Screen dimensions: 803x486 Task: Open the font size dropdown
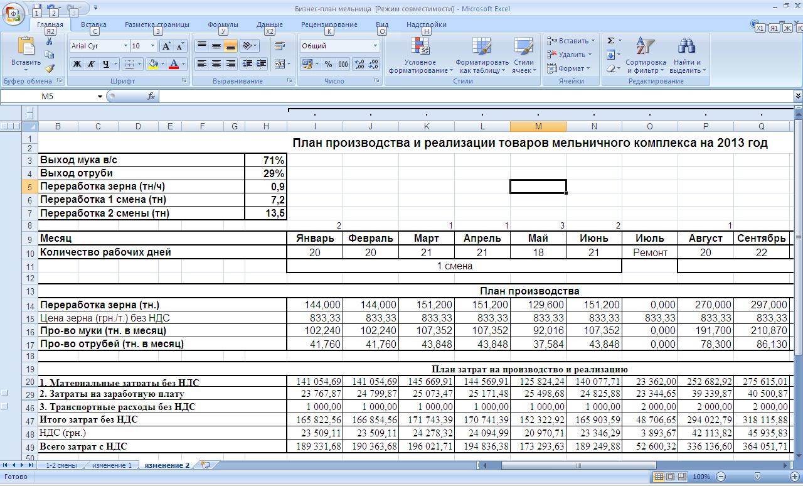(x=152, y=46)
